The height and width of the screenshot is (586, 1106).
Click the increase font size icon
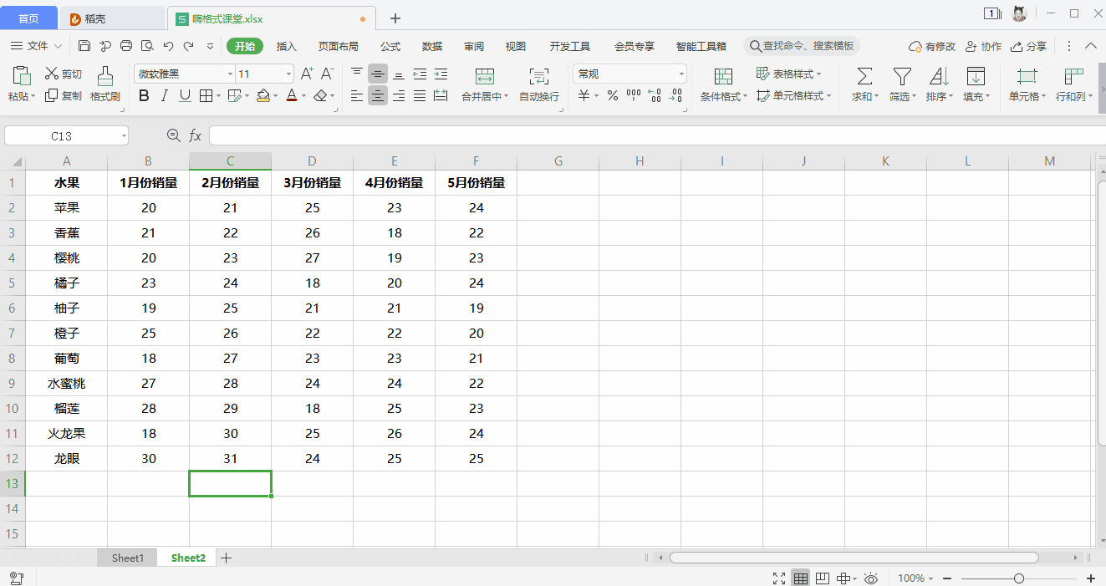307,74
